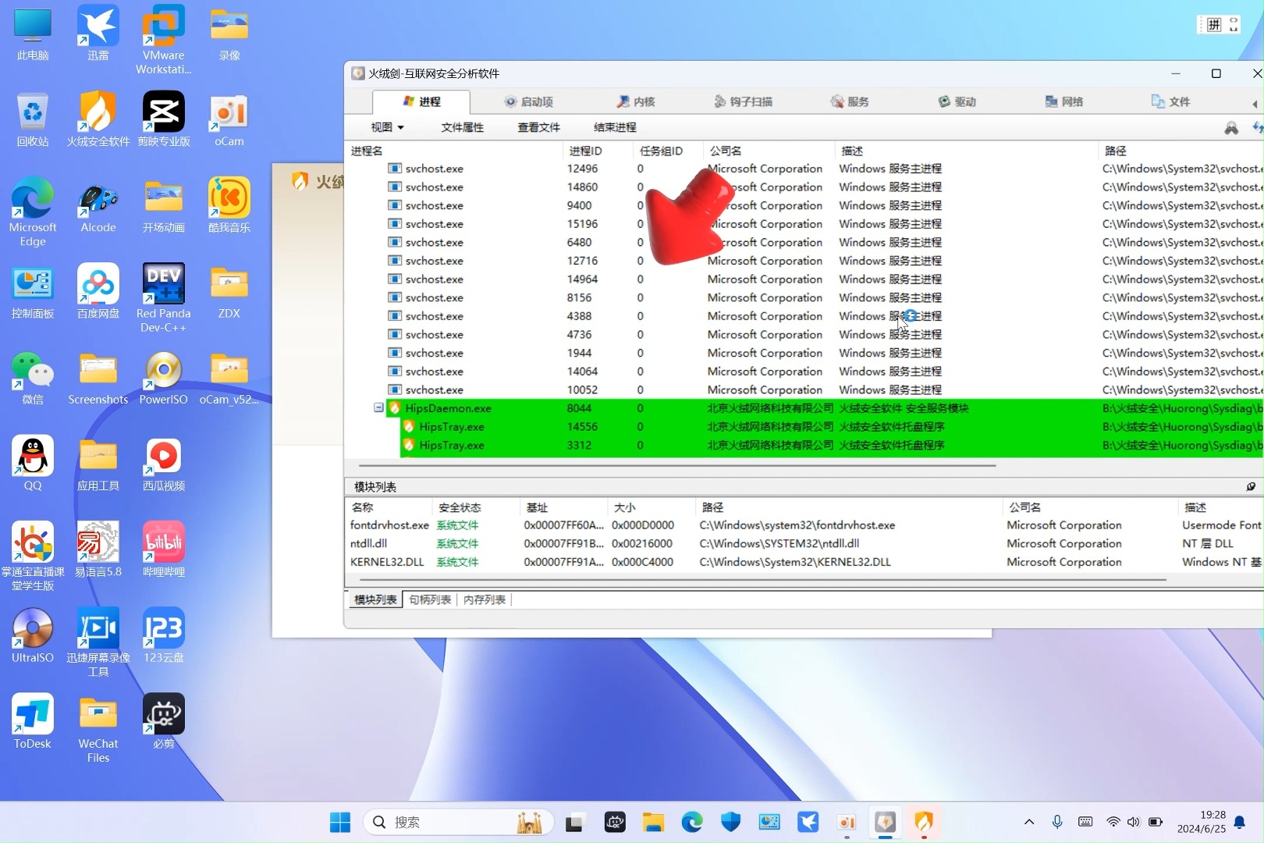Open 西瓜视频 desktop icon
This screenshot has height=843, width=1264.
[x=164, y=463]
